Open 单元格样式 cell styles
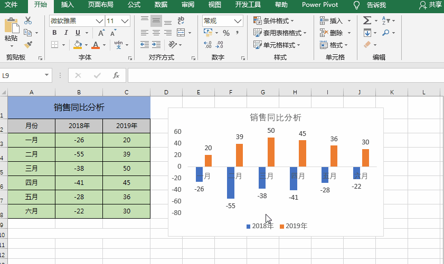This screenshot has height=264, width=444. click(277, 45)
